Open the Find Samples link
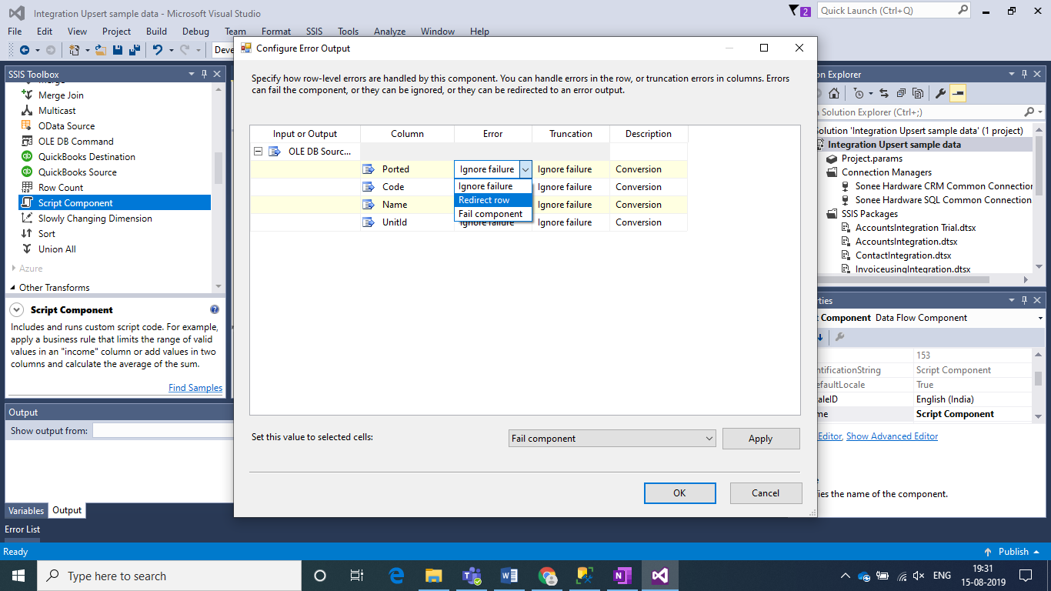The height and width of the screenshot is (591, 1051). click(195, 388)
